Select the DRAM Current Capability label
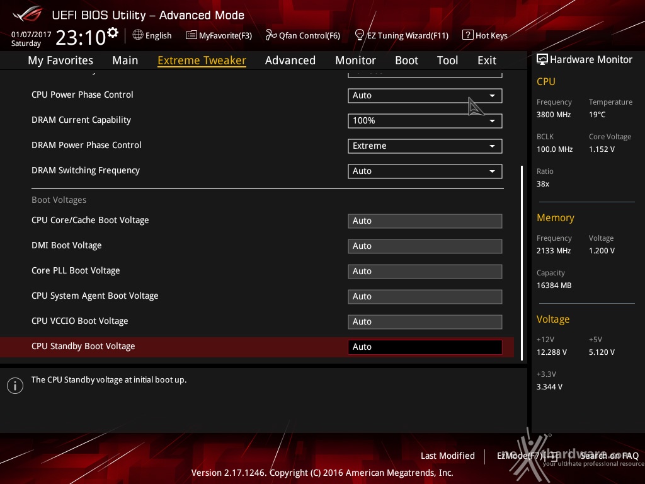 click(x=81, y=120)
